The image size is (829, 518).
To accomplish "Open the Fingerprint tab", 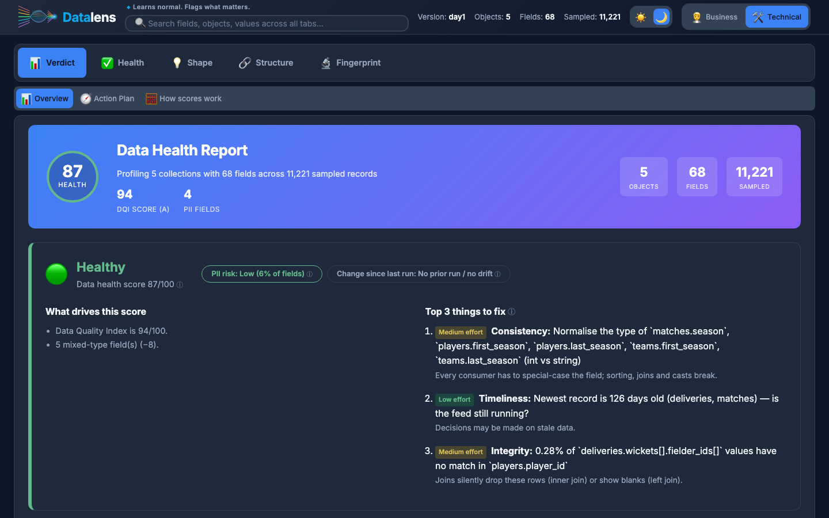I will 351,63.
